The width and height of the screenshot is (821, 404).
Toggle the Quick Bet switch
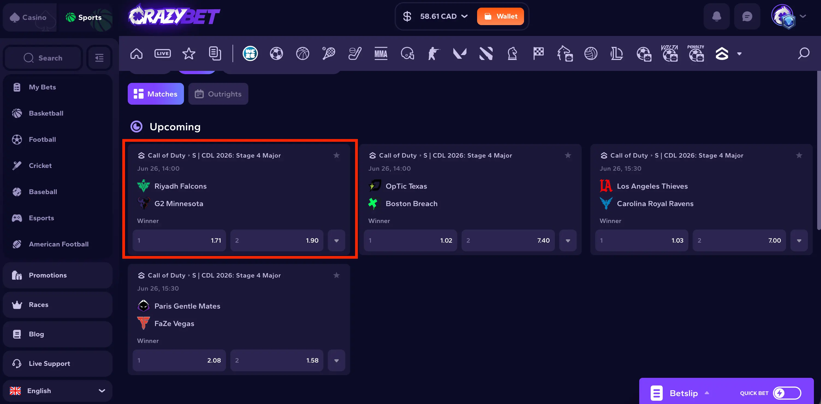click(x=787, y=393)
